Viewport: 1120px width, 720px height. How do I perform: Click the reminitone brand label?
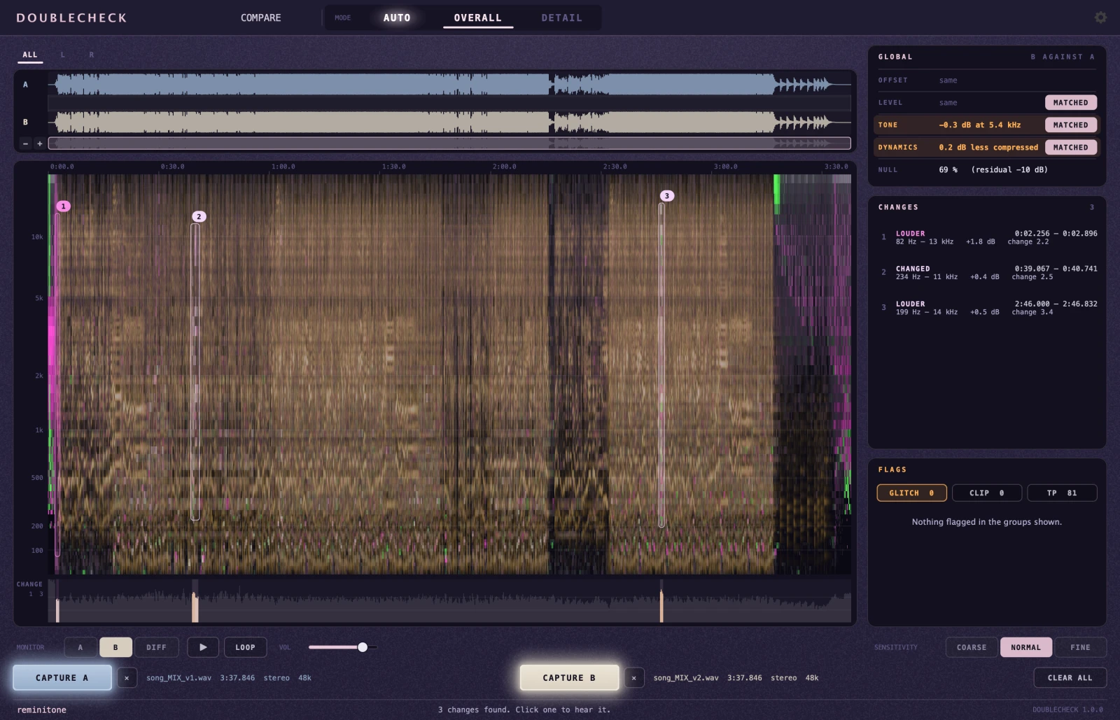41,710
